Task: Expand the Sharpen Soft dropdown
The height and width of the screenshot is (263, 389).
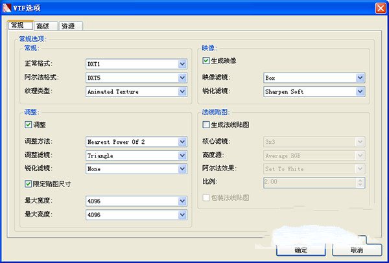Action: pyautogui.click(x=314, y=91)
